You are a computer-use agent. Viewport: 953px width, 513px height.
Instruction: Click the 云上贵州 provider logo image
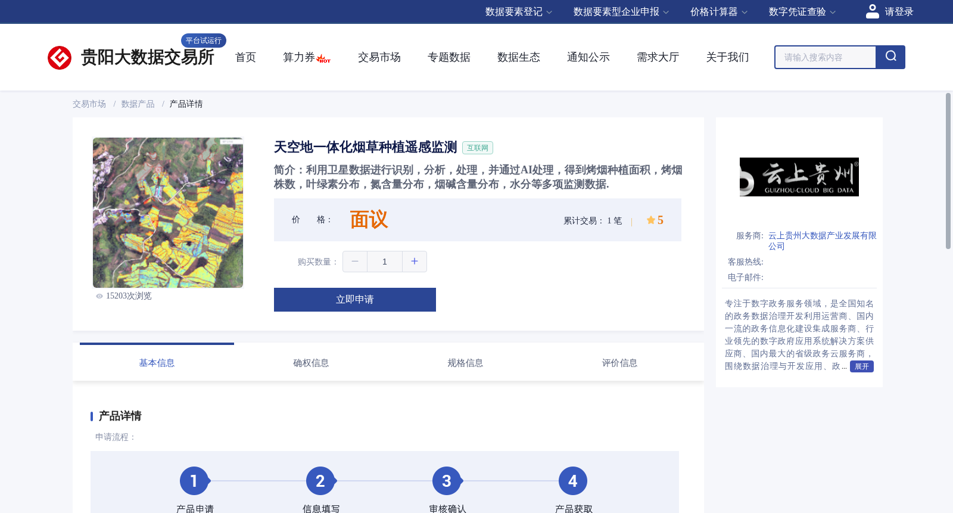coord(799,177)
